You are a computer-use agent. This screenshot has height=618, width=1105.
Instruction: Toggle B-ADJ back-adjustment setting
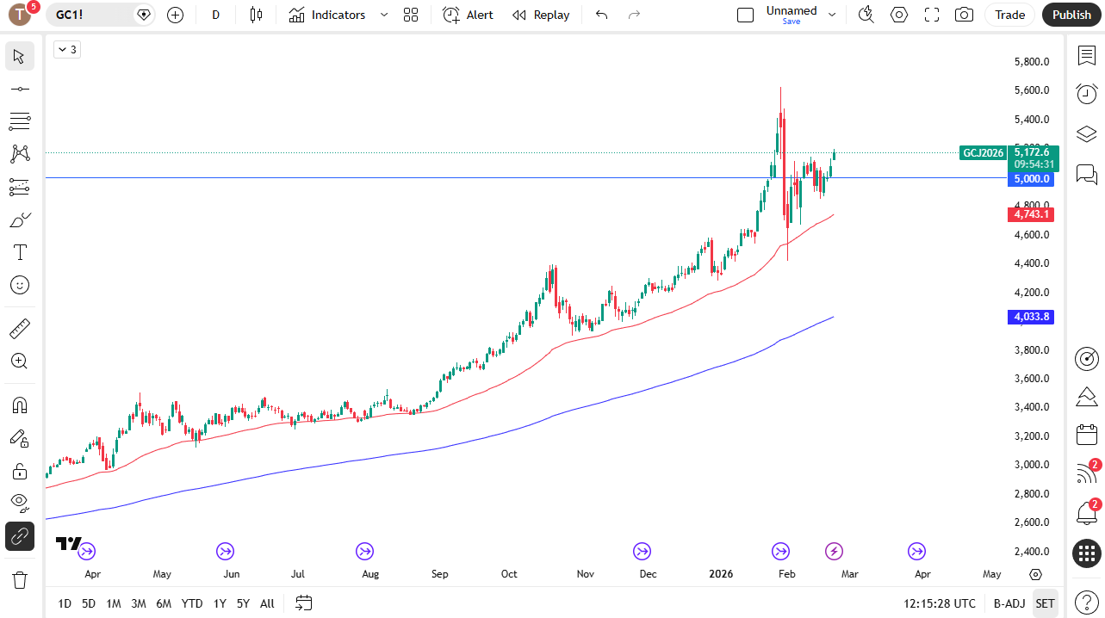[x=1009, y=603]
